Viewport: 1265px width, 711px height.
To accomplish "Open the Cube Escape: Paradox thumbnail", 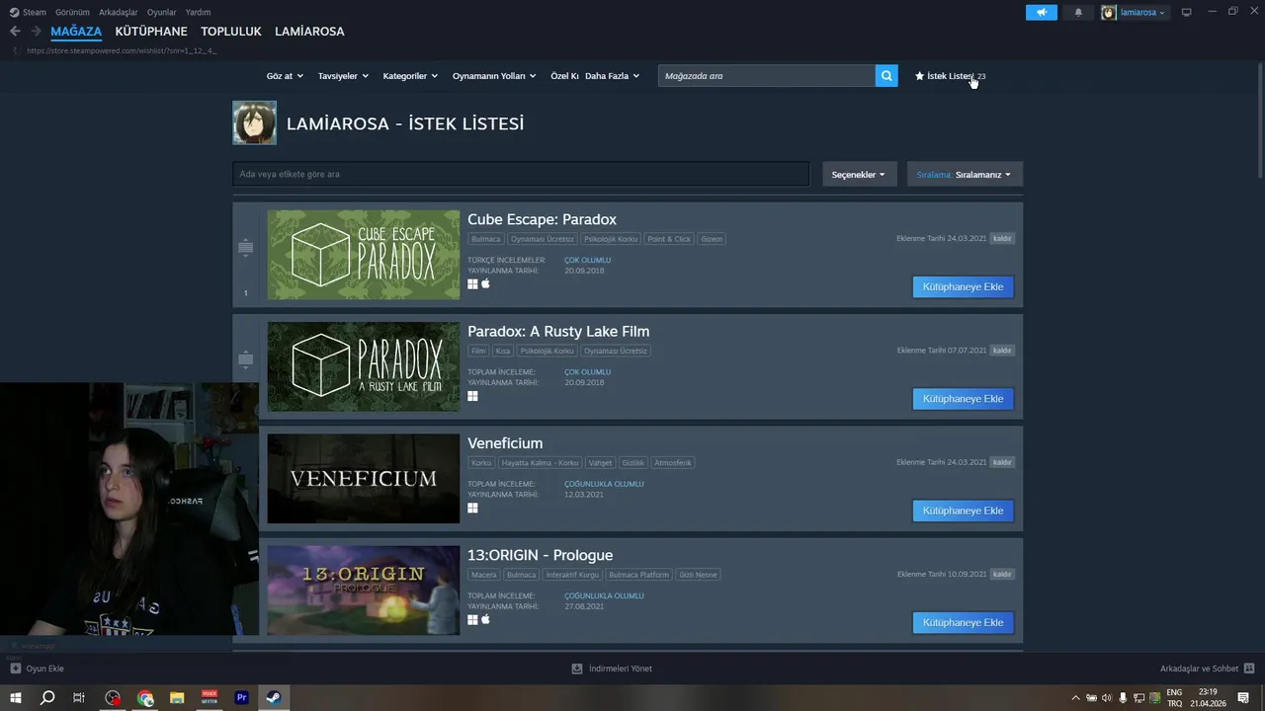I will pyautogui.click(x=364, y=255).
